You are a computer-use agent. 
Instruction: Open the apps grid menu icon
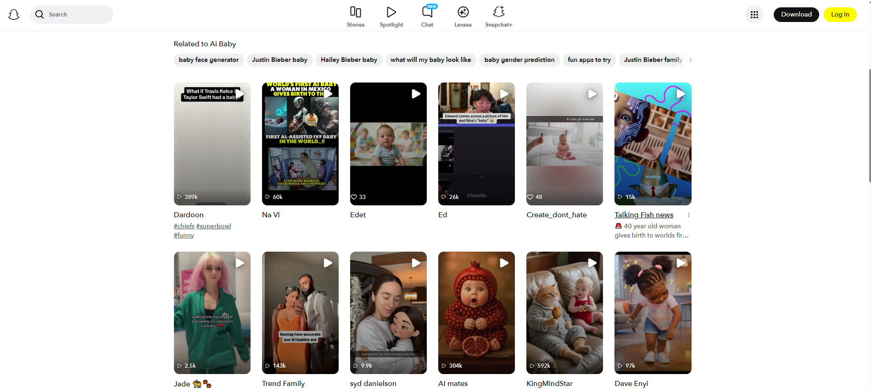pyautogui.click(x=754, y=15)
